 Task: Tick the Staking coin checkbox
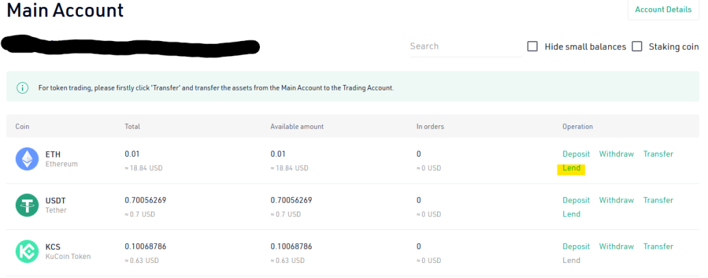[x=637, y=46]
